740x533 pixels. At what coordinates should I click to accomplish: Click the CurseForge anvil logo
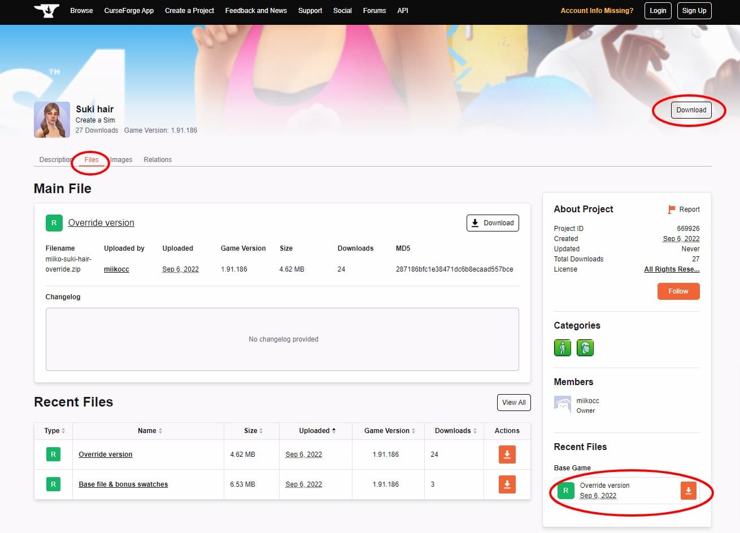(46, 11)
